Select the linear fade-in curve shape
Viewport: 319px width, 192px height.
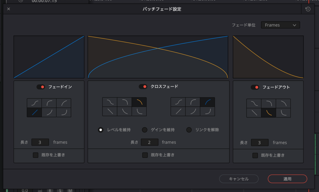34,112
